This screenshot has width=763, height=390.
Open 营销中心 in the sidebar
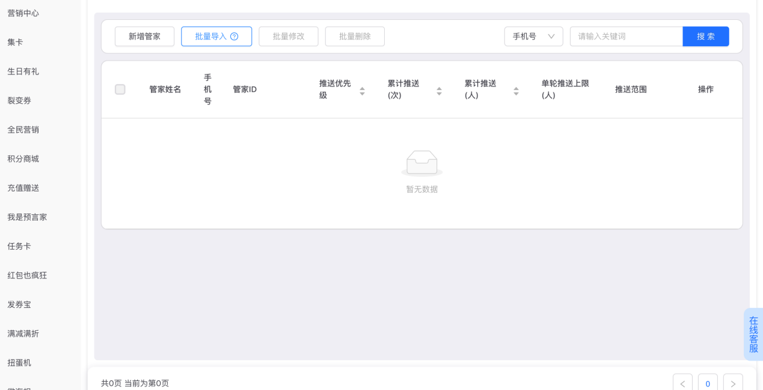click(23, 13)
